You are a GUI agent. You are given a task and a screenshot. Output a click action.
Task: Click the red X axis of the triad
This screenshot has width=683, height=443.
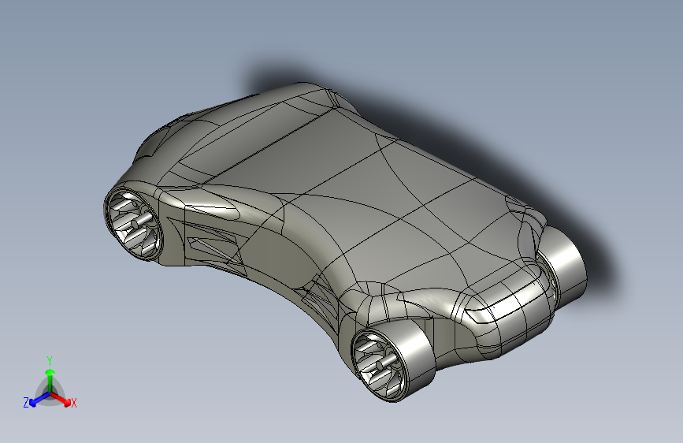(x=62, y=400)
